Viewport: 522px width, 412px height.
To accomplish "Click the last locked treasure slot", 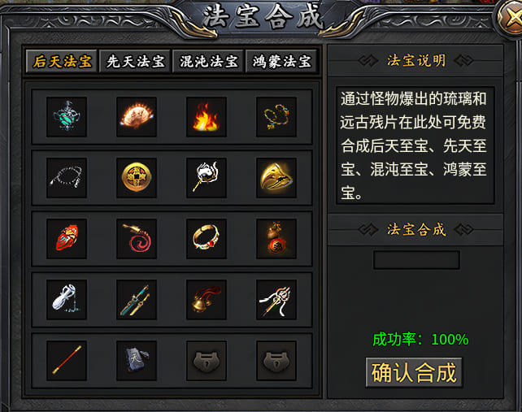I will (276, 361).
